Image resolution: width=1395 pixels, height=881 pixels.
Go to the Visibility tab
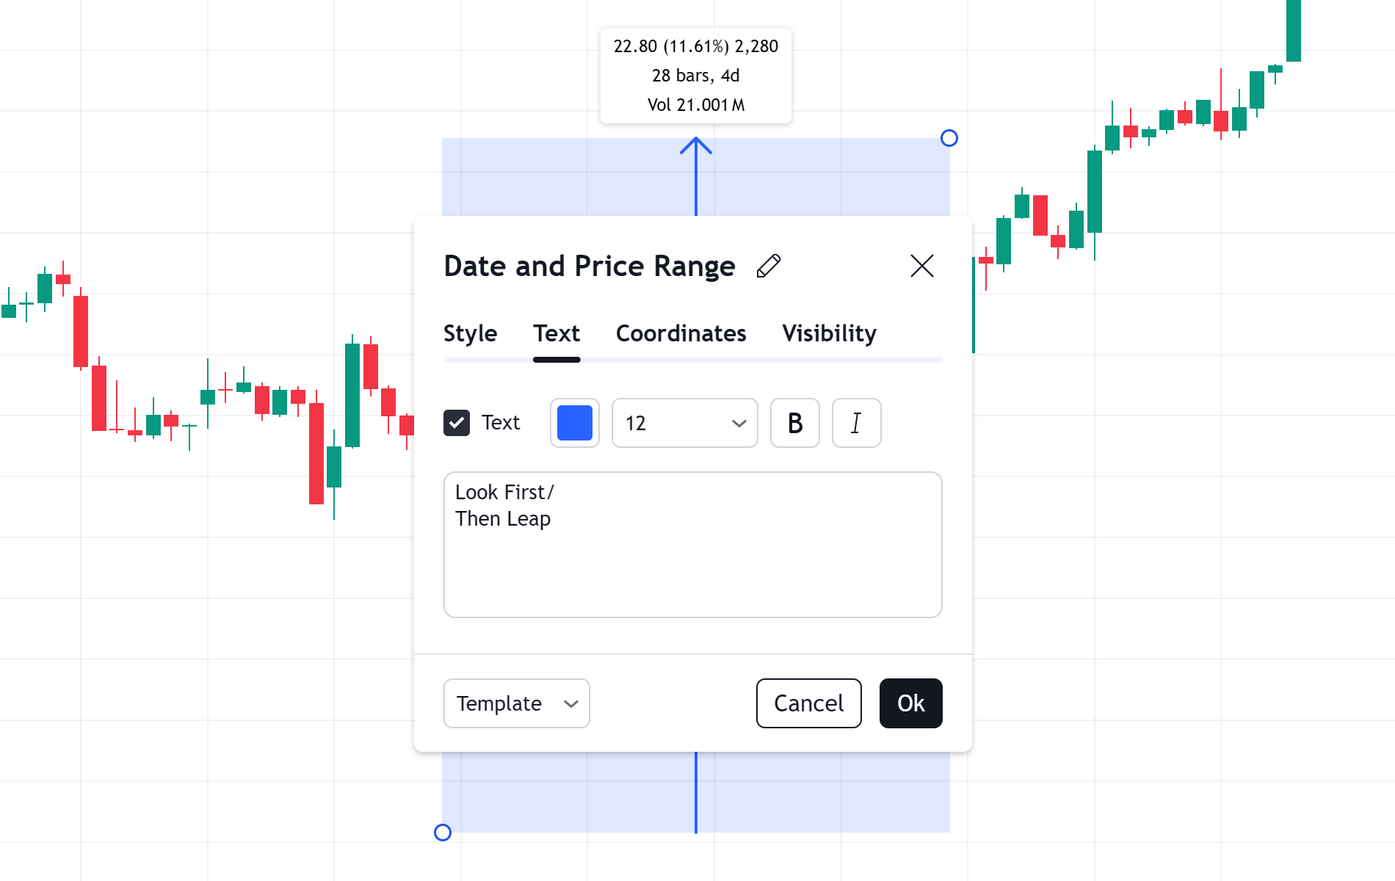coord(829,334)
